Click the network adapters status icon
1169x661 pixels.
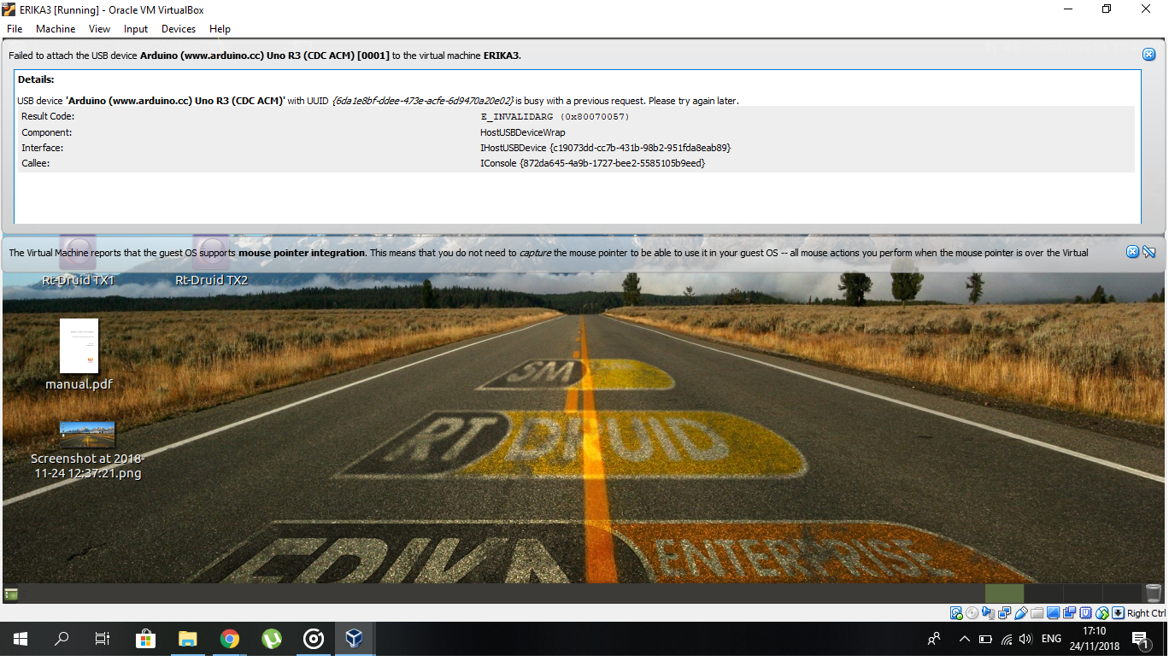point(1004,613)
